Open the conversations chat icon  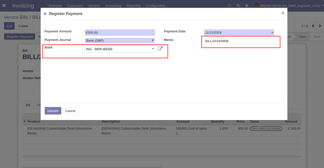238,6
